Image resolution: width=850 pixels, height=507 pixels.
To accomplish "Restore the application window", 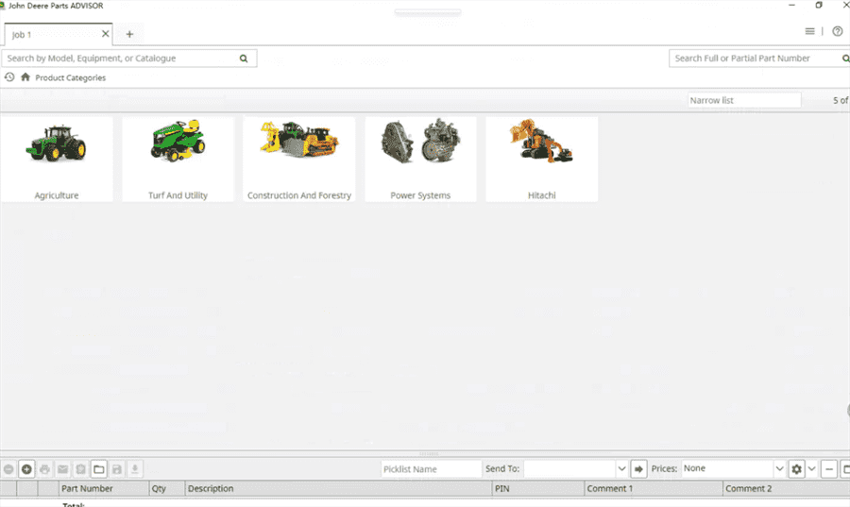I will tap(819, 5).
